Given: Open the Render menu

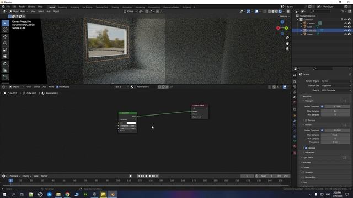Looking at the screenshot, I should (22, 7).
